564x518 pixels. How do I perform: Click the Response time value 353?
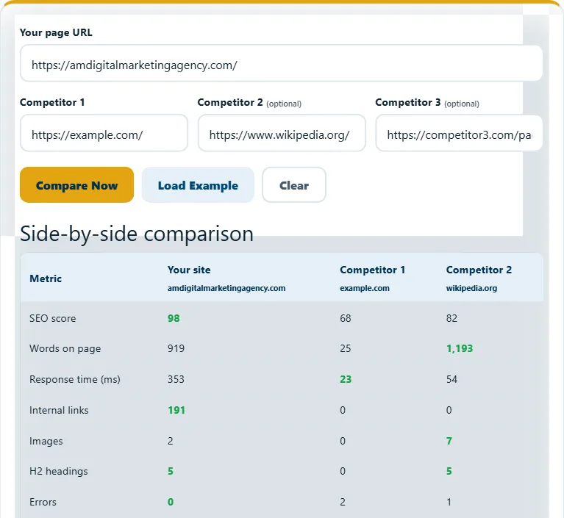(x=176, y=380)
